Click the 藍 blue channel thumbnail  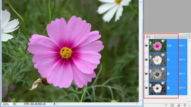tap(157, 88)
